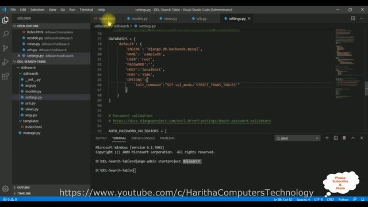
Task: Open the Run menu
Action: coord(72,10)
